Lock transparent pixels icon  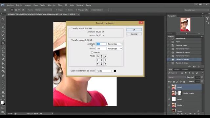pos(174,82)
